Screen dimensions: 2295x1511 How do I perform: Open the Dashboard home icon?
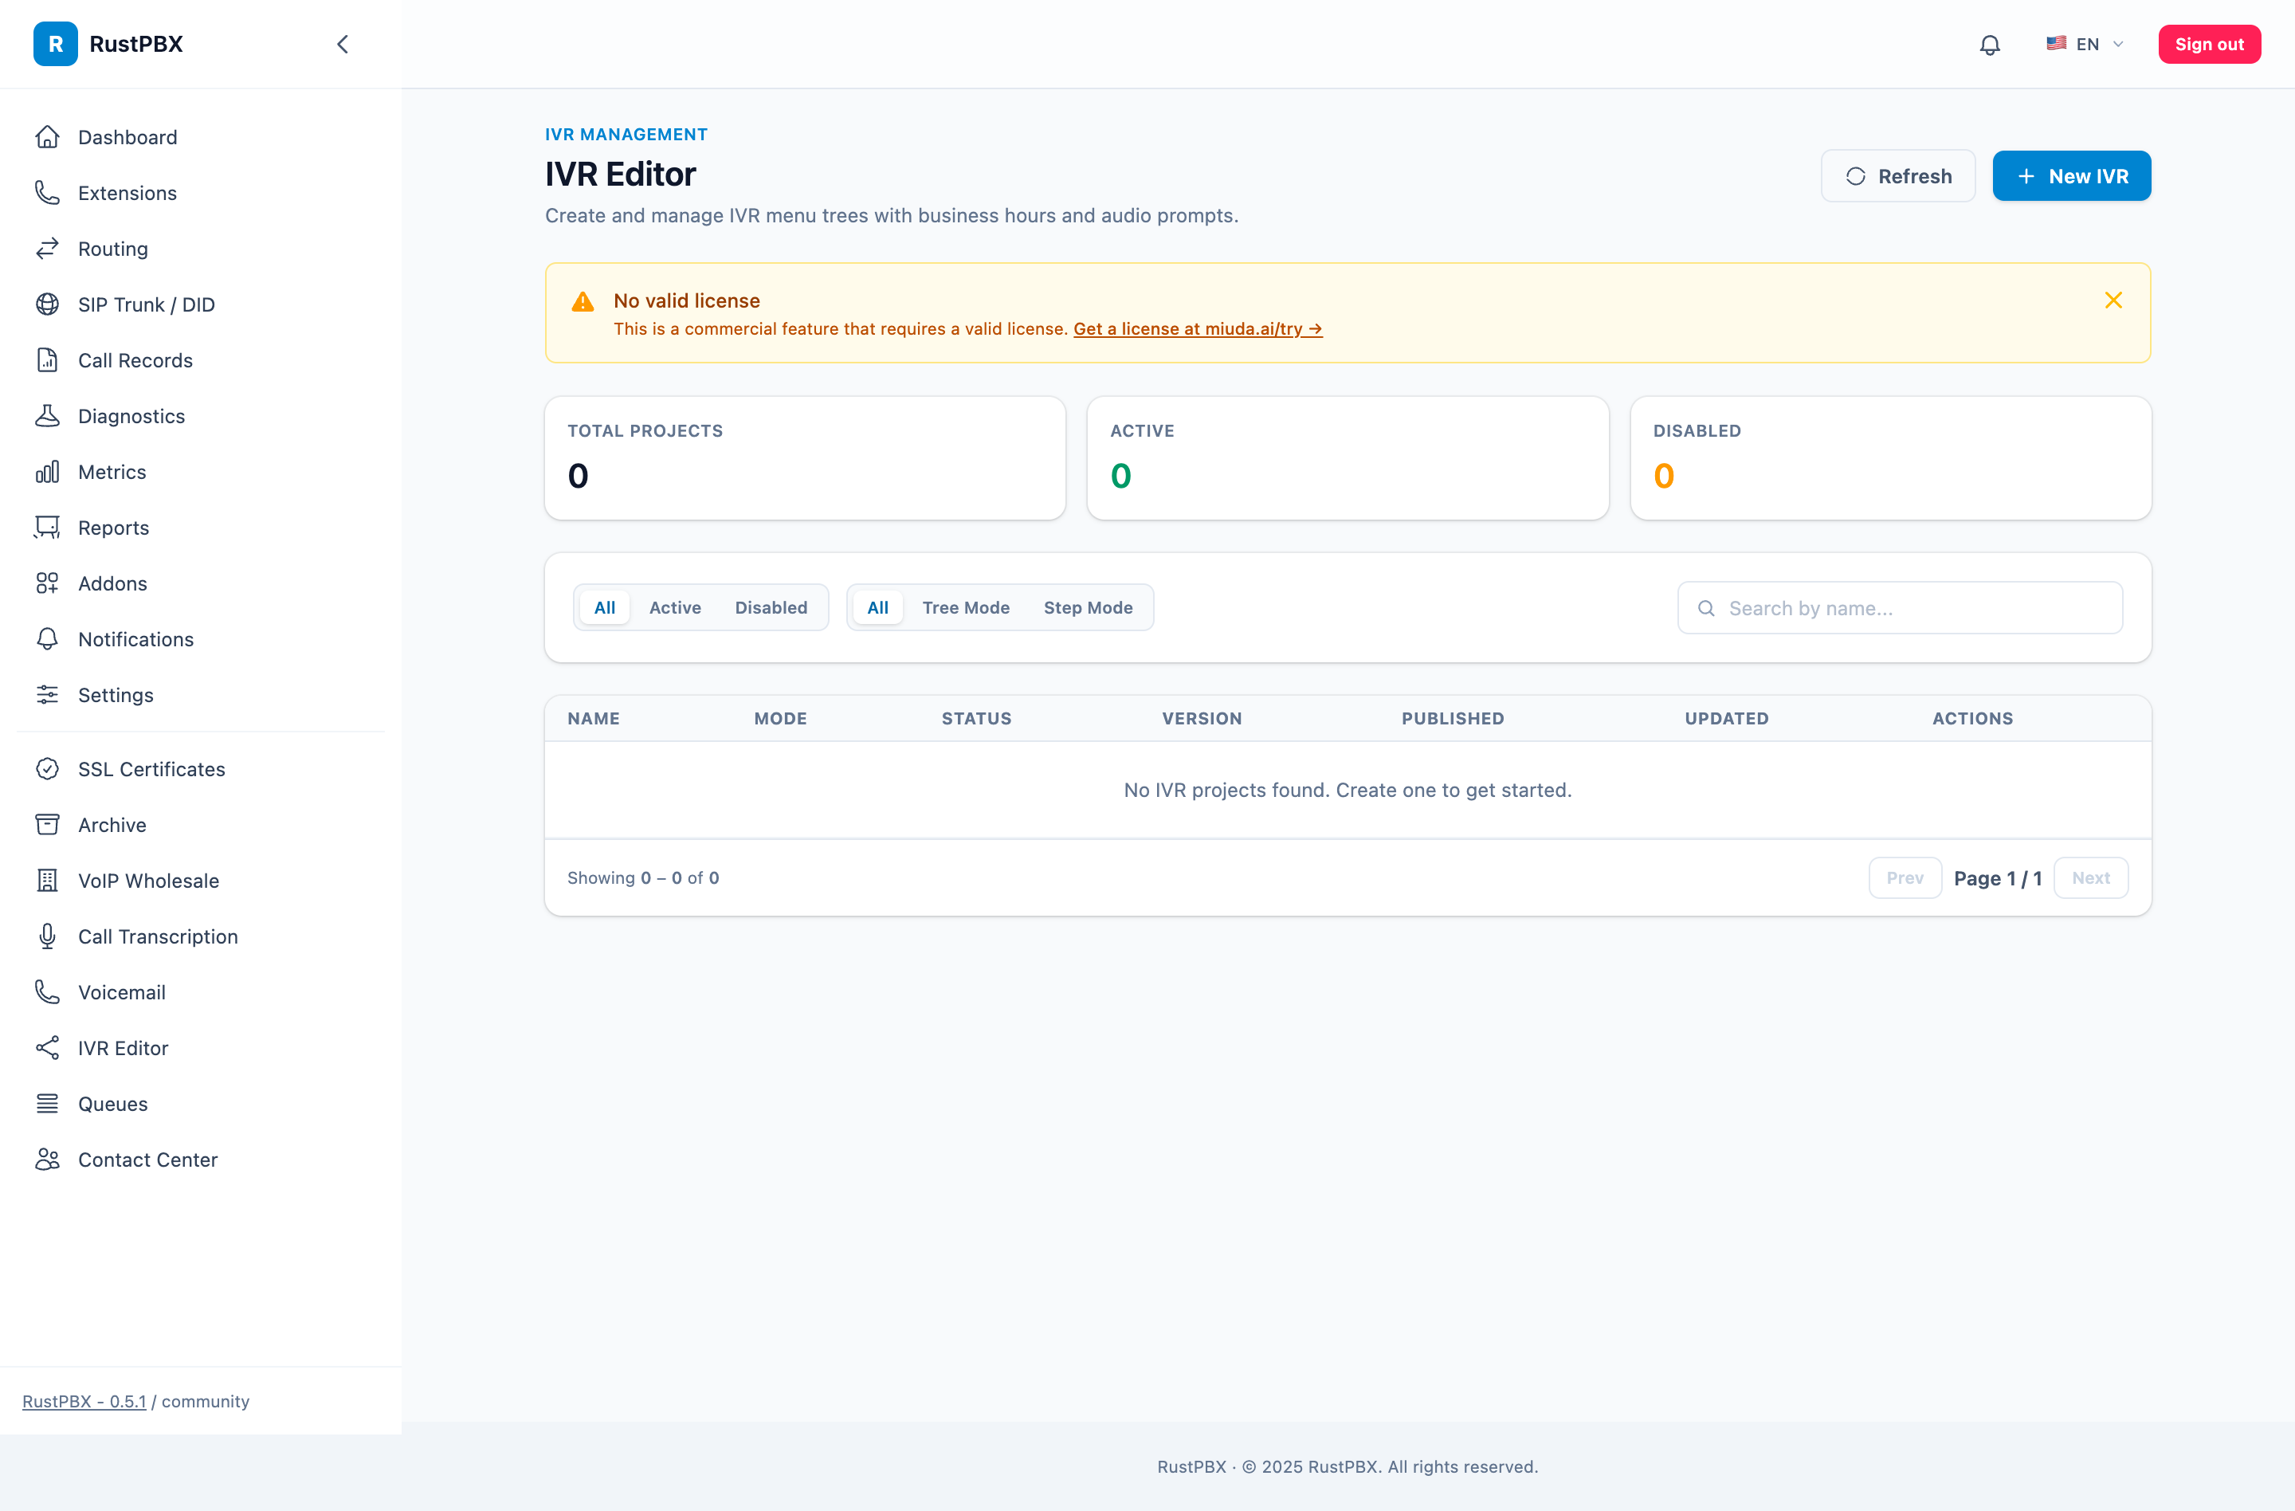47,137
